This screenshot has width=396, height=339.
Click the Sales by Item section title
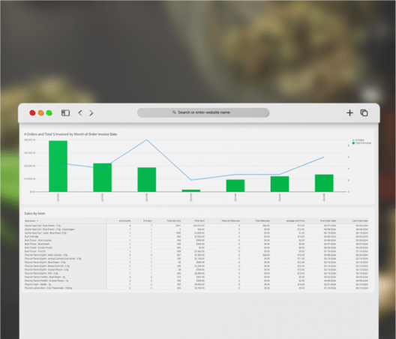coord(34,214)
